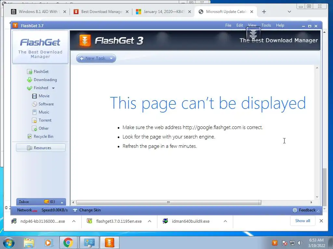The width and height of the screenshot is (333, 249).
Task: Open the Tools menu in FlashGet
Action: click(x=266, y=25)
